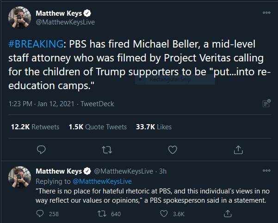
Task: Reply to the main PBS tweet
Action: [41, 149]
